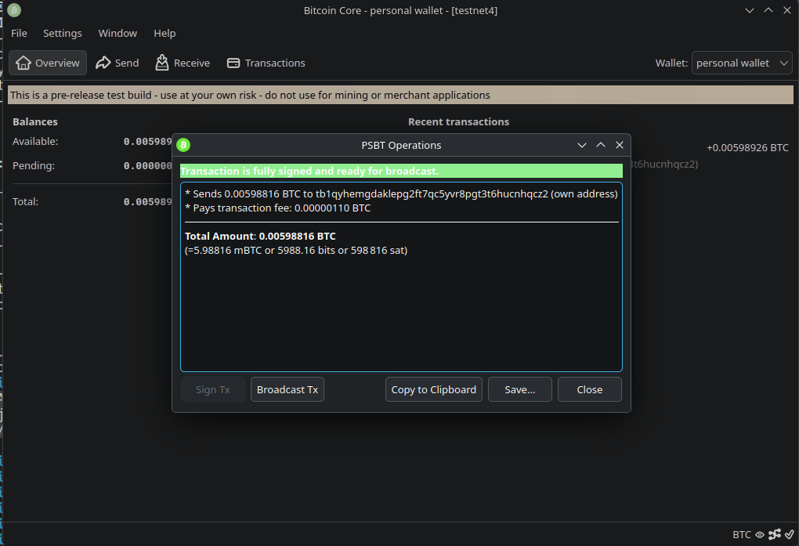This screenshot has height=546, width=799.
Task: Minimize the Bitcoin Core main window
Action: (x=749, y=10)
